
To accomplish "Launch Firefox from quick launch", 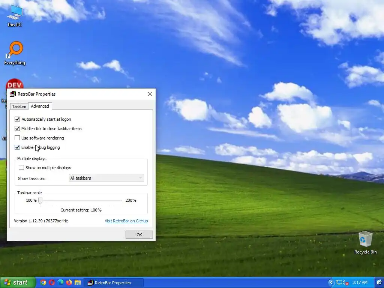I will point(69,283).
